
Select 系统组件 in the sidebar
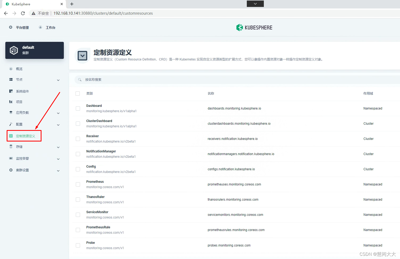[22, 91]
